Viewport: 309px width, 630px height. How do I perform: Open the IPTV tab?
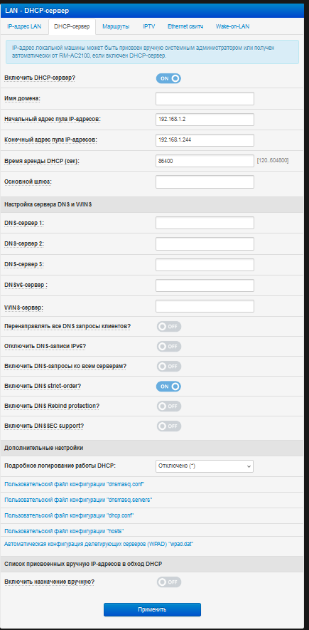(148, 27)
